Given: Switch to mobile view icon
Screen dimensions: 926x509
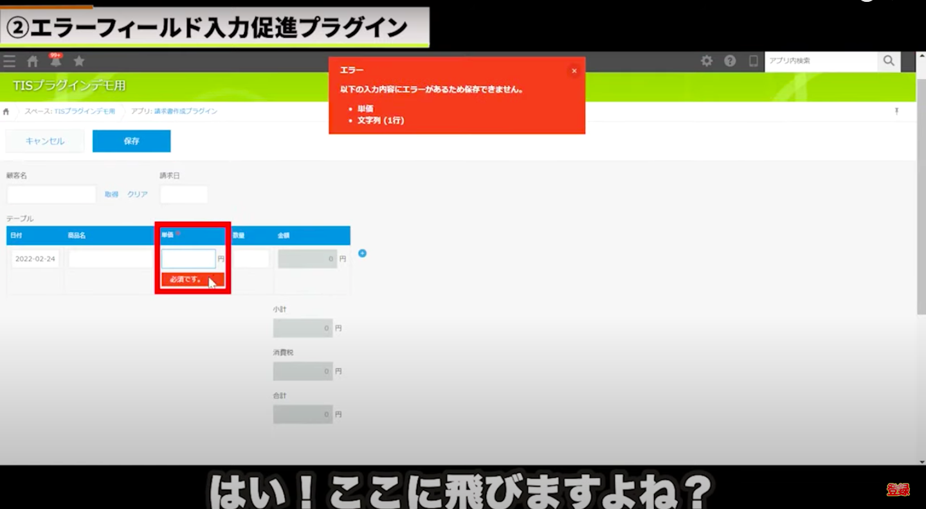Looking at the screenshot, I should (x=753, y=61).
